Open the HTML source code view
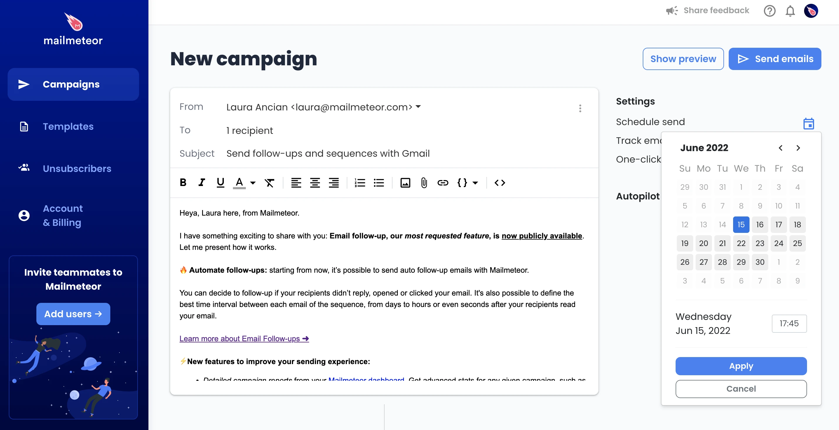This screenshot has width=839, height=430. 500,183
